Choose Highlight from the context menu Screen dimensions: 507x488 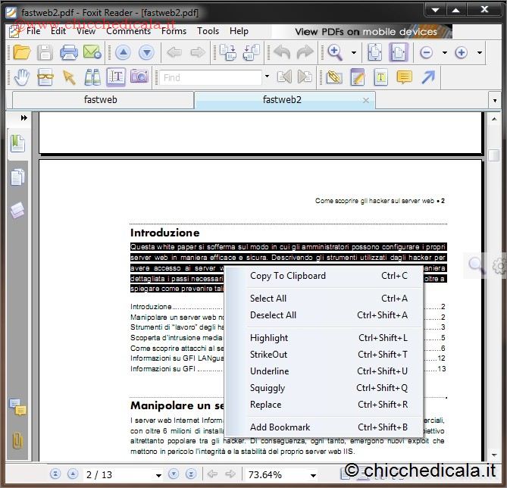(x=269, y=338)
